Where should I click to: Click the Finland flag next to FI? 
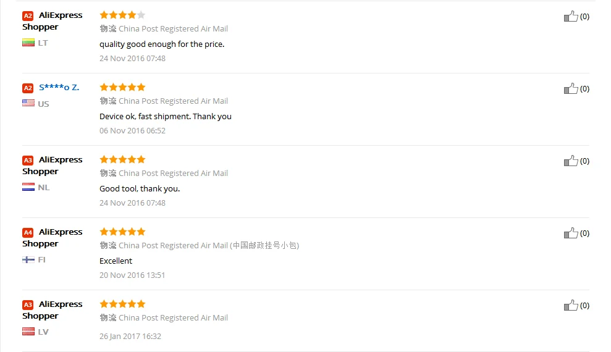coord(28,260)
